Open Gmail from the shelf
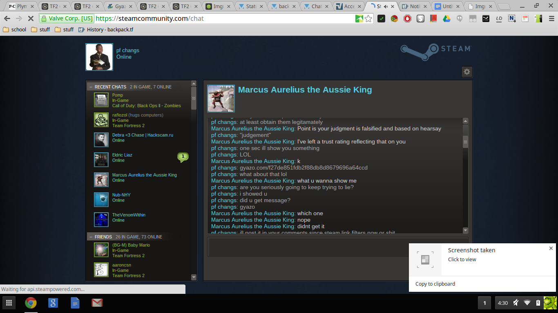This screenshot has height=313, width=558. coord(97,302)
